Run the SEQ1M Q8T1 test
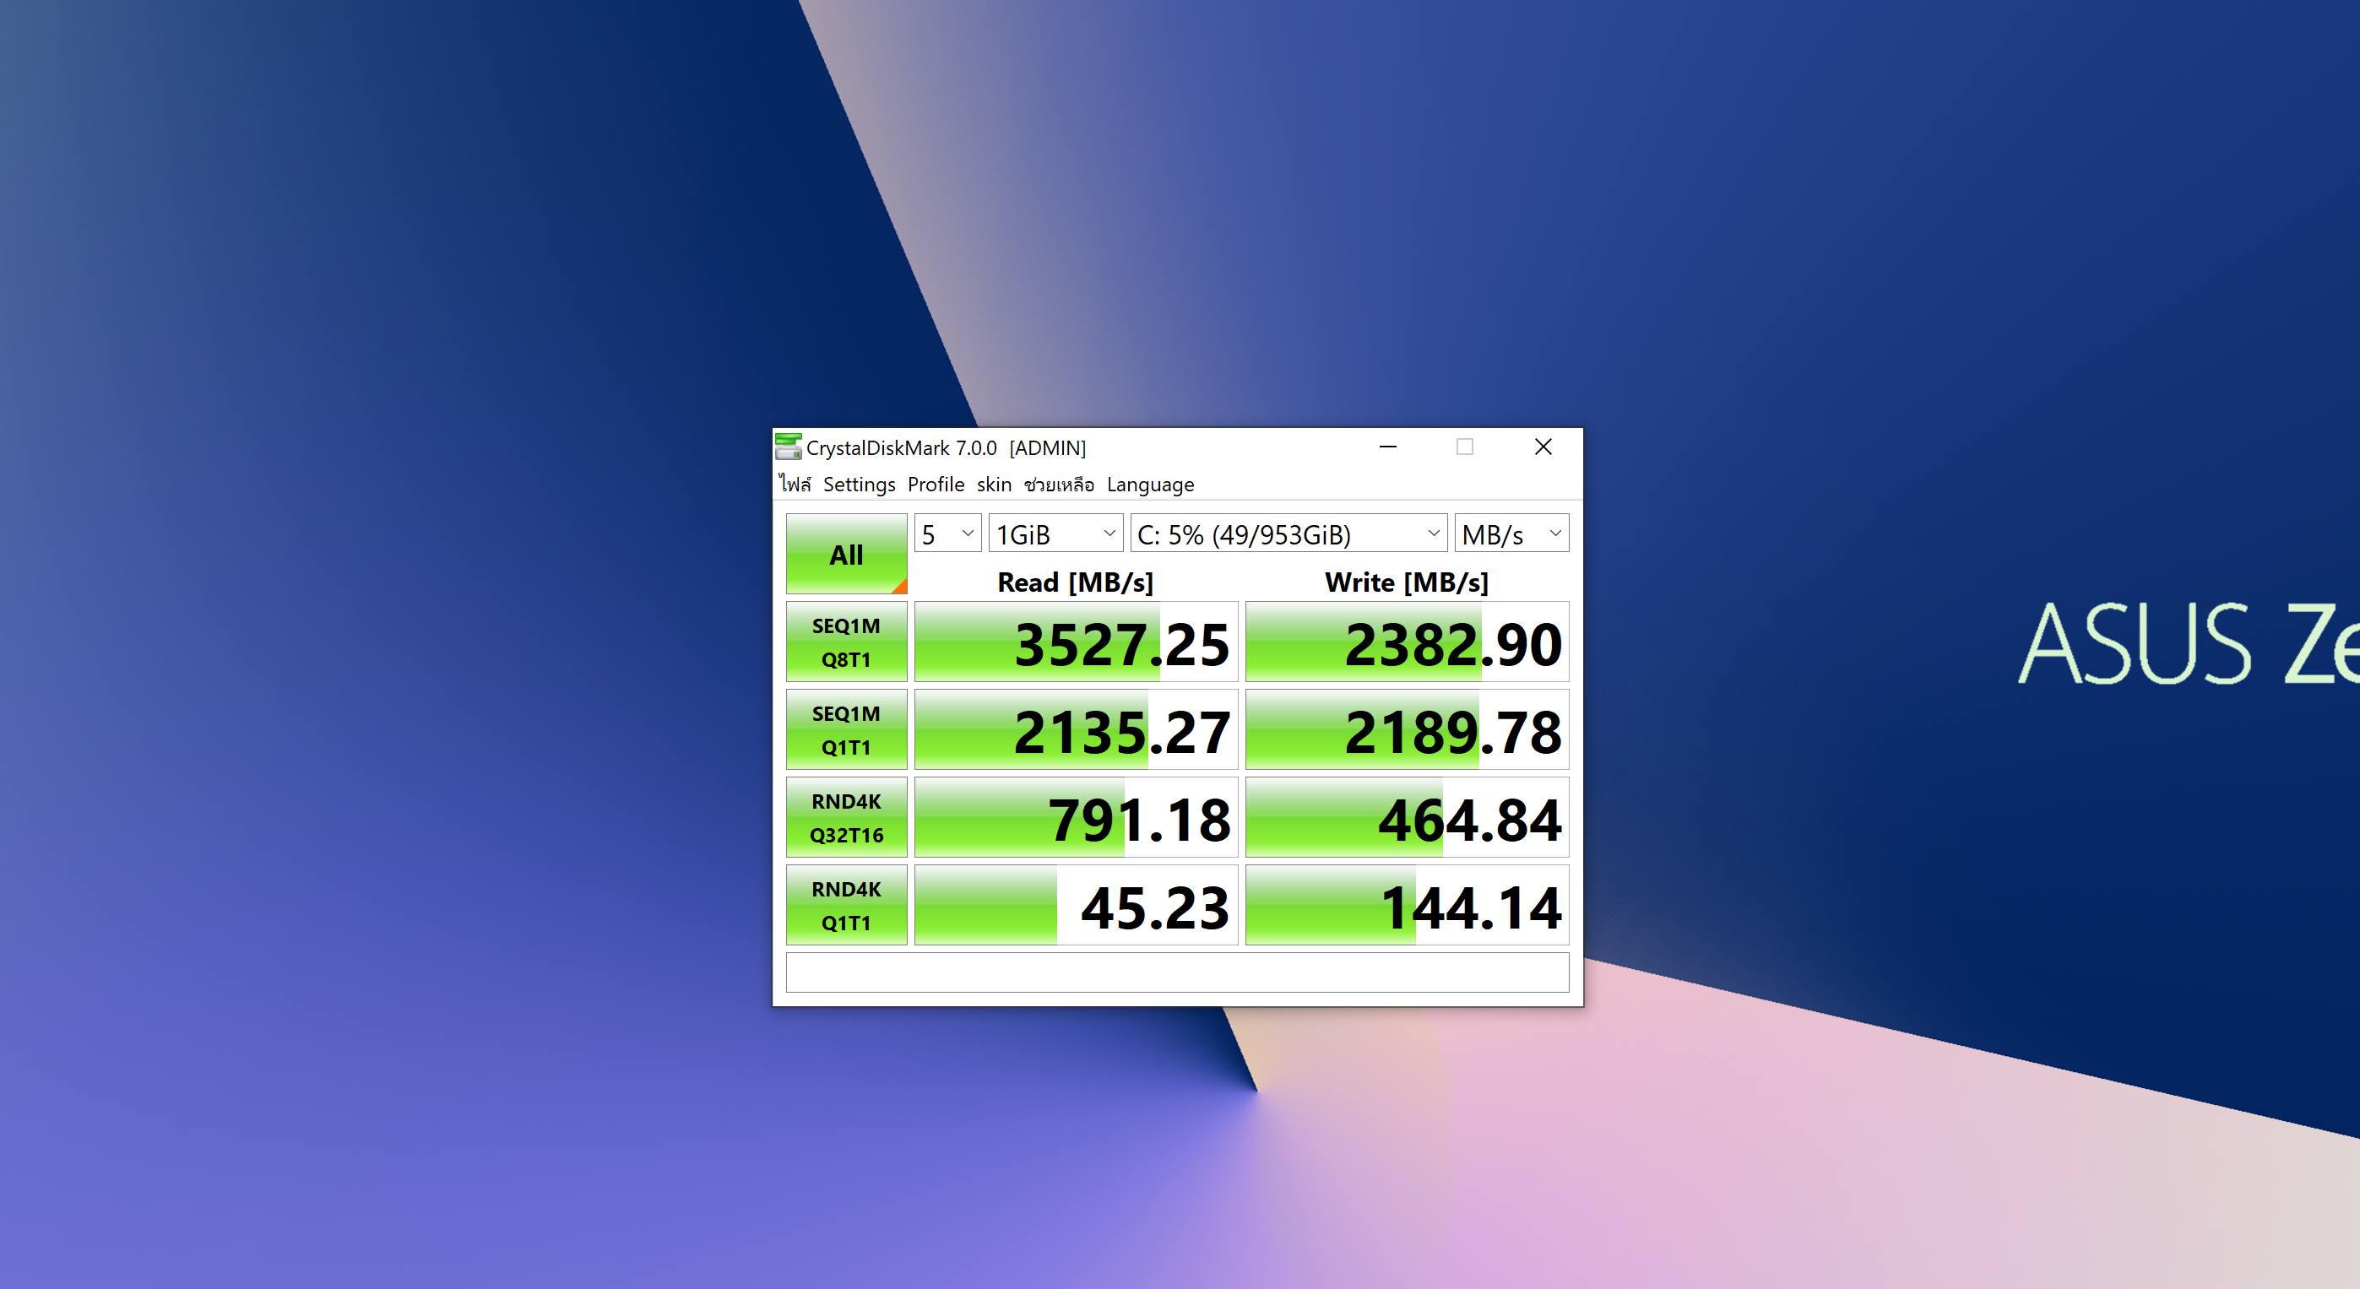 [847, 642]
